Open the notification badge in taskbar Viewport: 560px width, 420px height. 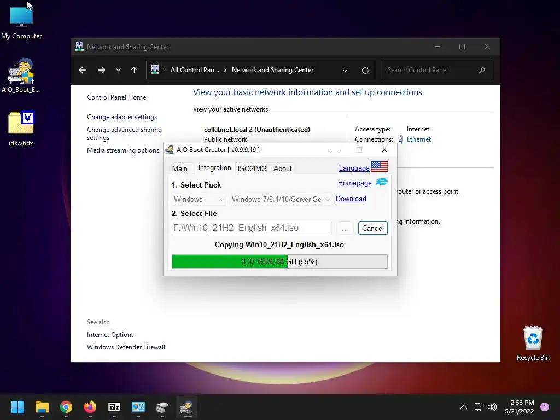[545, 407]
